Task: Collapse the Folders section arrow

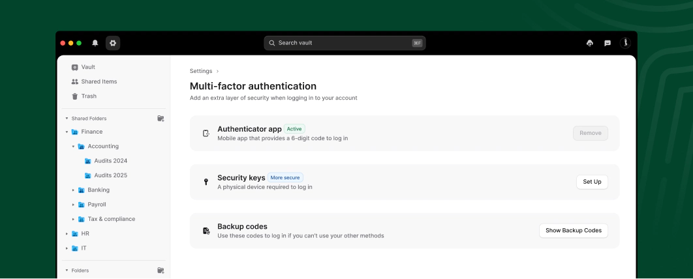Action: 67,270
